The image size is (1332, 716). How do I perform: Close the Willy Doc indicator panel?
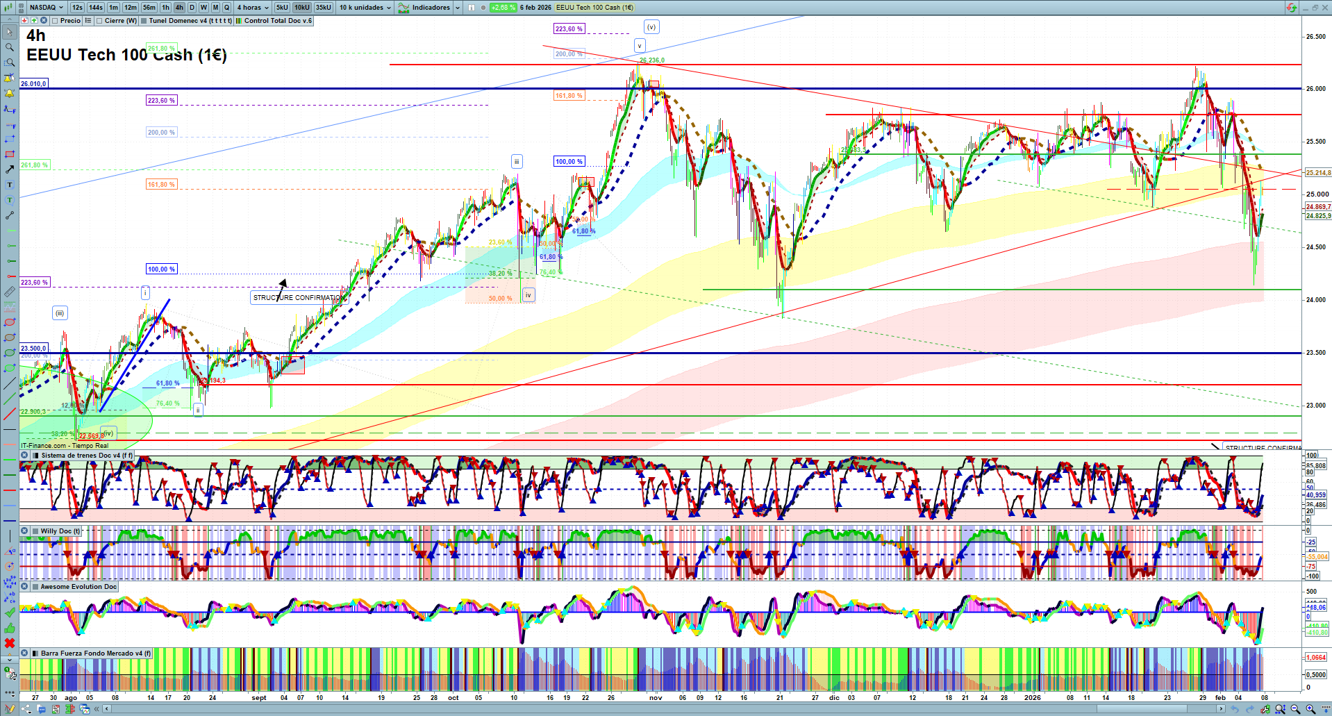(x=24, y=531)
